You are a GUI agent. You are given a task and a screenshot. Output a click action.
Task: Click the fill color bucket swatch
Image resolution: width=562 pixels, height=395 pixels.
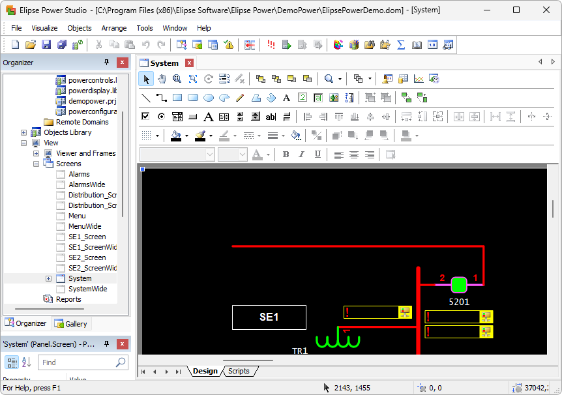pos(175,136)
